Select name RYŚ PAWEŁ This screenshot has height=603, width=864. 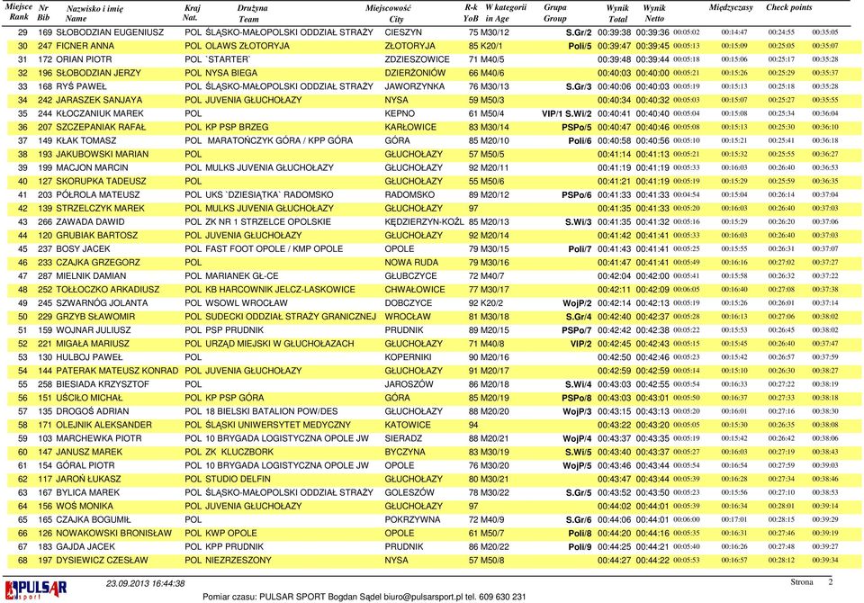coord(81,86)
